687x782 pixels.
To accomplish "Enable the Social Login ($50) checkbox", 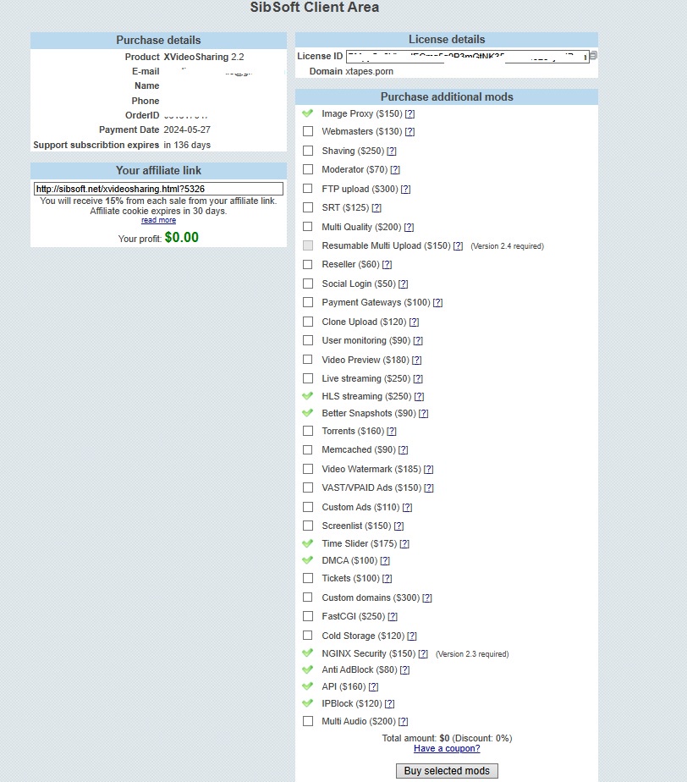I will (308, 284).
